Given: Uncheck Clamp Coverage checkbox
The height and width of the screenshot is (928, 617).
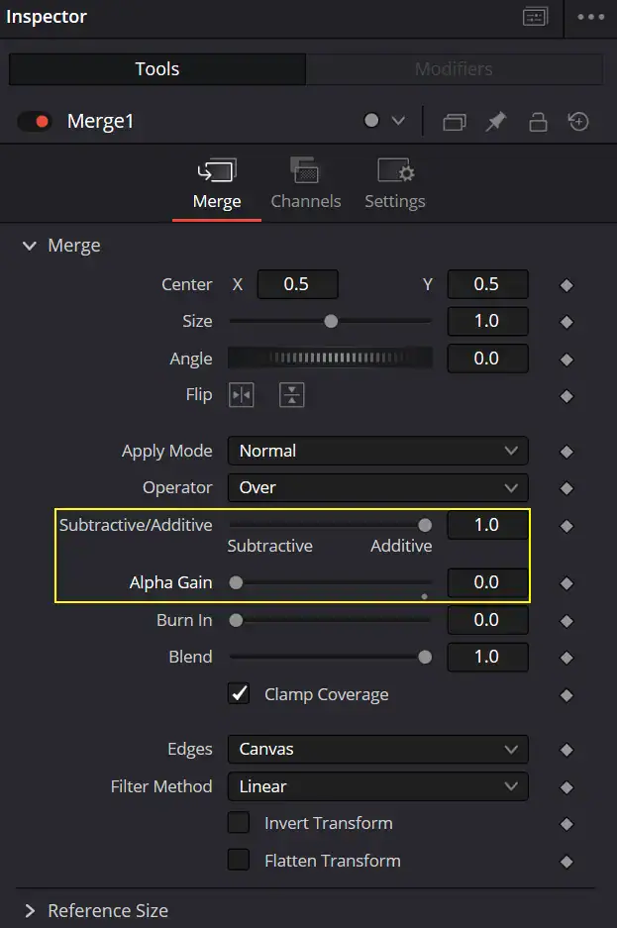Looking at the screenshot, I should (x=239, y=693).
